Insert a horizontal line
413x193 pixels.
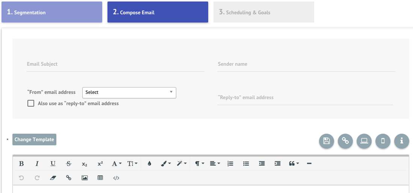click(x=309, y=163)
